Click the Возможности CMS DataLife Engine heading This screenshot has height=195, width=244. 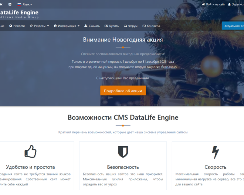click(x=123, y=117)
